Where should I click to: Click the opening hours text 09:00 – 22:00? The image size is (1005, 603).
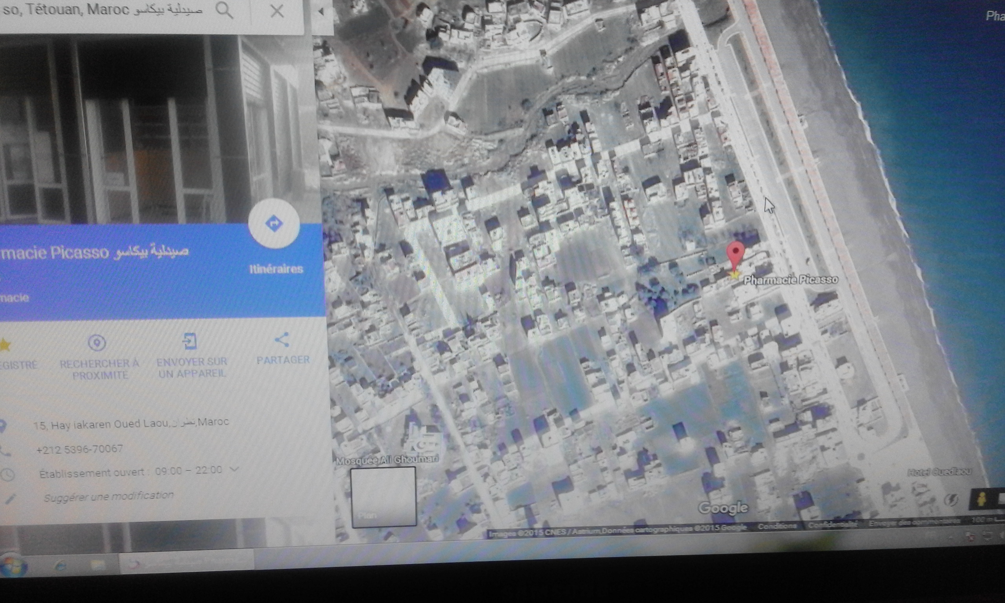click(x=188, y=471)
